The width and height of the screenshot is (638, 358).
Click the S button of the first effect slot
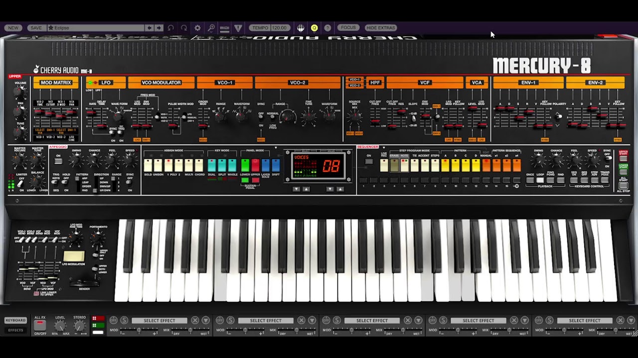[124, 320]
